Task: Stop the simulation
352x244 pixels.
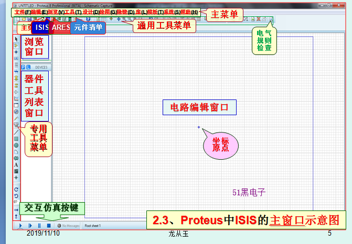Action: [49, 226]
